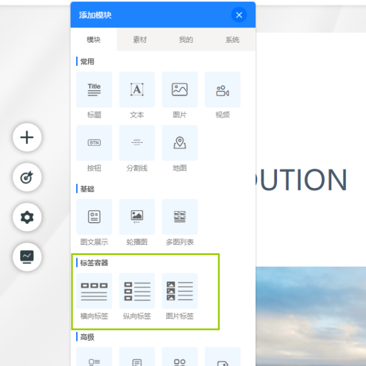Viewport: 366px width, 366px height.
Task: Select the 轮播图 carousel module
Action: click(137, 217)
